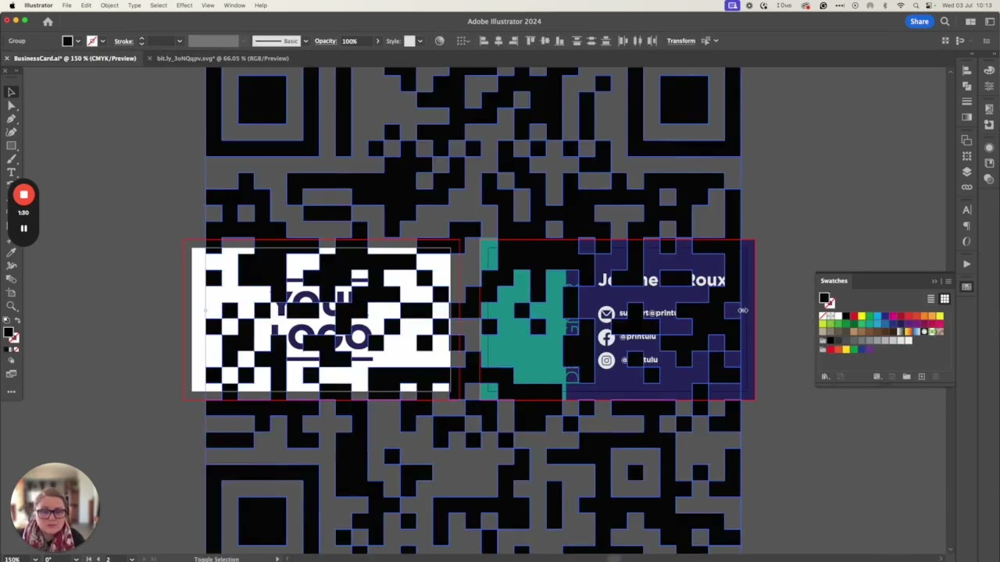Click the Share button
Image resolution: width=1000 pixels, height=562 pixels.
[x=919, y=22]
